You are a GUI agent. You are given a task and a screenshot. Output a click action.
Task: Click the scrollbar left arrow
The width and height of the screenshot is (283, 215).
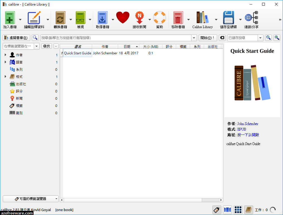click(x=62, y=200)
